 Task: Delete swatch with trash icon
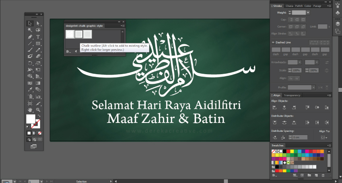[323, 175]
